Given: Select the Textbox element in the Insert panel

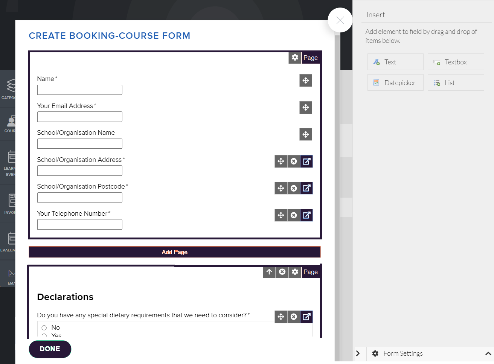Looking at the screenshot, I should 456,62.
